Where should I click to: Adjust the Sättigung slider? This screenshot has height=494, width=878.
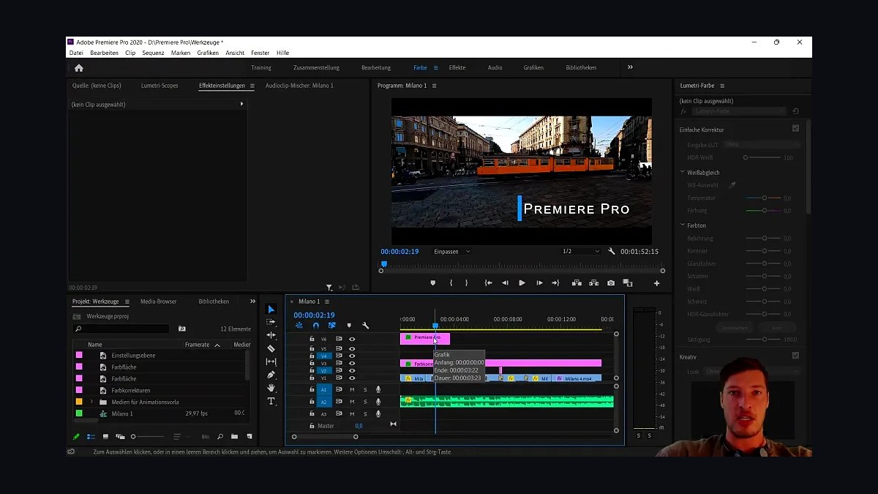point(765,340)
